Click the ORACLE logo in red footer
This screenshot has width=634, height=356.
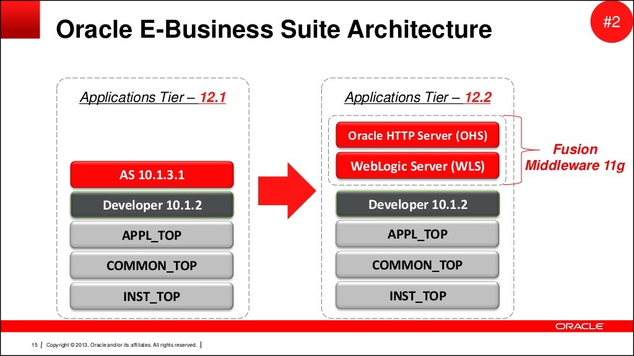tap(579, 326)
